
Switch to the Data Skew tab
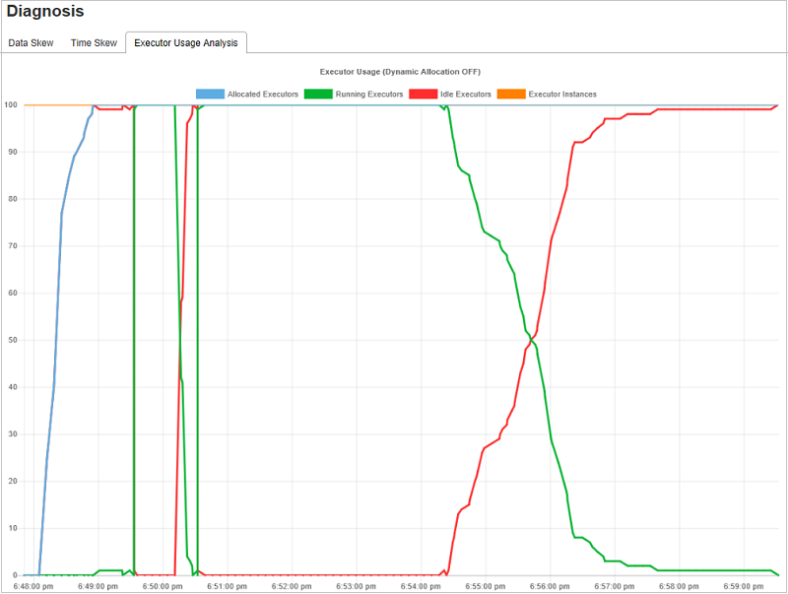[30, 42]
